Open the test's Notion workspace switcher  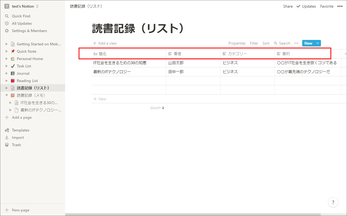click(x=22, y=6)
